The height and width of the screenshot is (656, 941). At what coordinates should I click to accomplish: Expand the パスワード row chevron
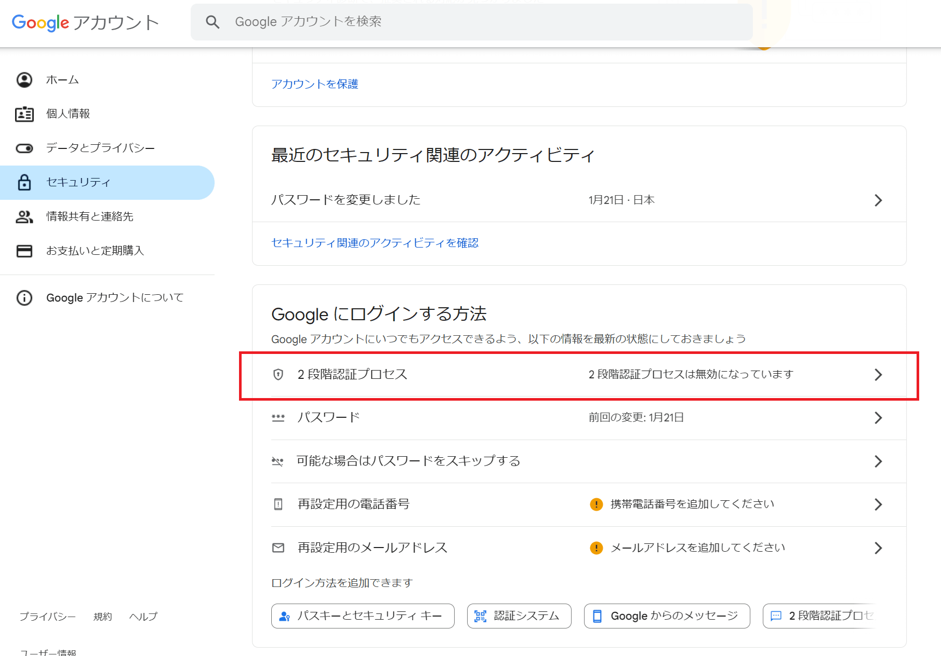tap(878, 418)
